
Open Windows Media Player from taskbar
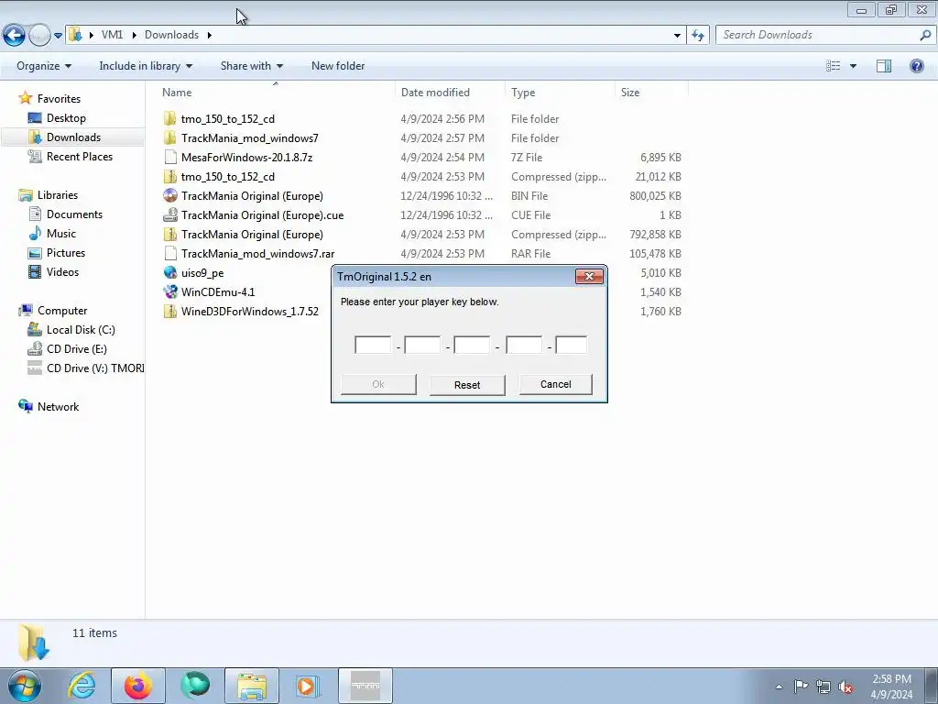[308, 686]
